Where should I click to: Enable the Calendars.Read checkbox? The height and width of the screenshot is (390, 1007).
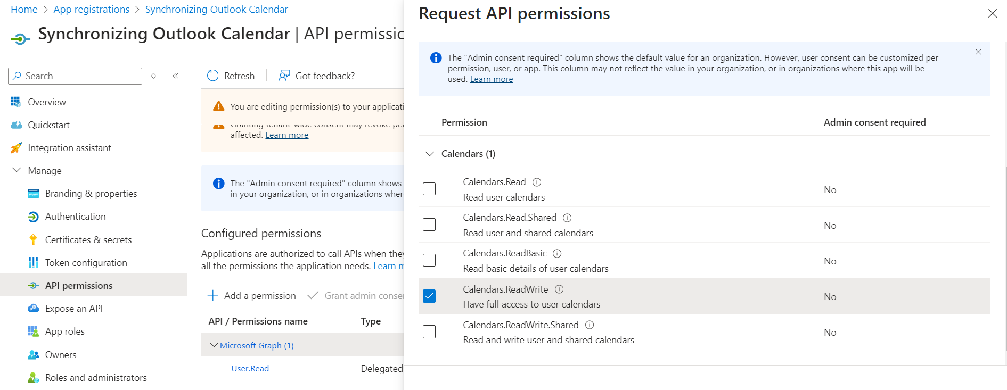pyautogui.click(x=429, y=189)
